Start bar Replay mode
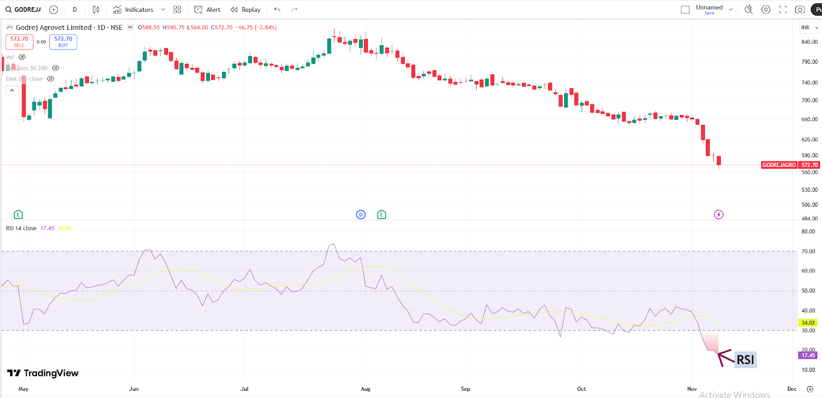Viewport: 822px width, 398px height. tap(246, 9)
